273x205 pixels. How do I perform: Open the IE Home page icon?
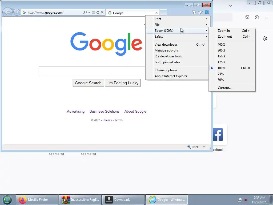[194, 12]
